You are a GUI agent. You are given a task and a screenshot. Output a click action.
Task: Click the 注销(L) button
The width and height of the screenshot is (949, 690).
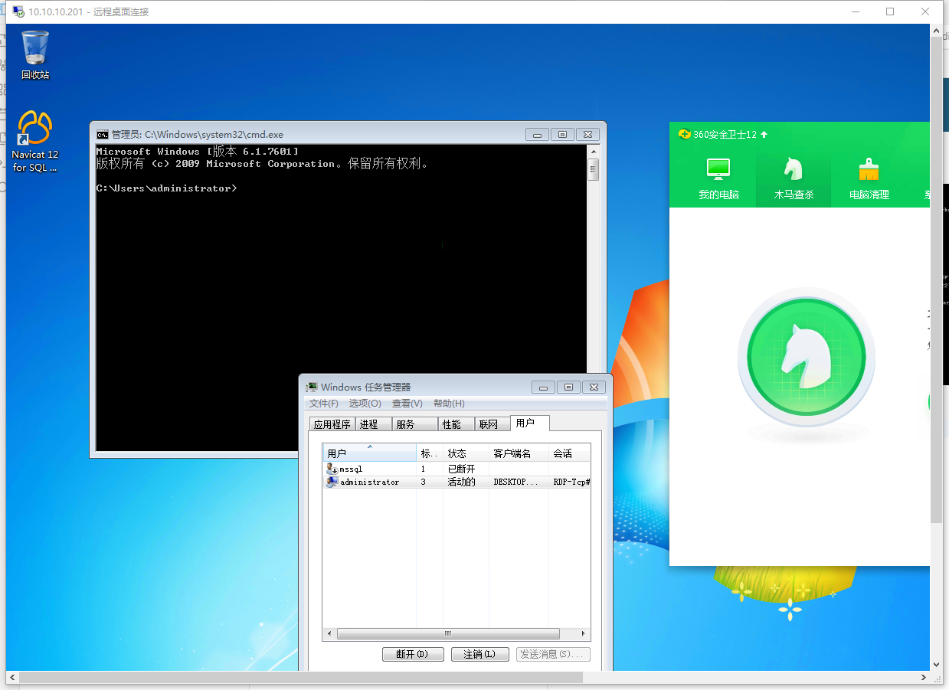coord(479,654)
